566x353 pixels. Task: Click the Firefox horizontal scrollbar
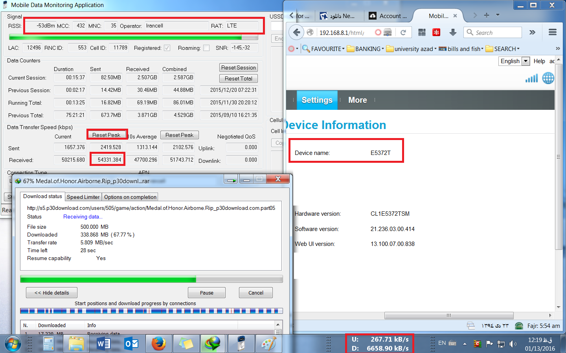[449, 315]
